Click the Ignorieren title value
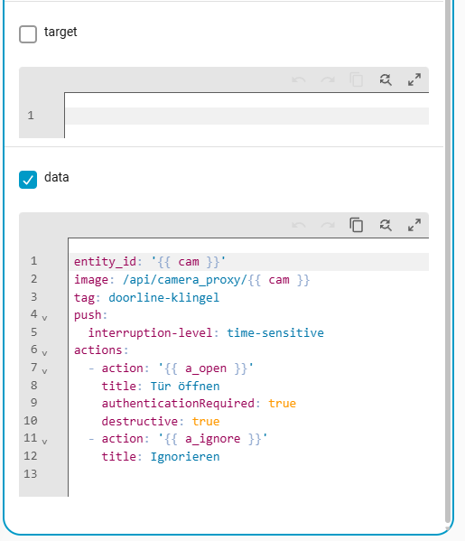Screen dimensions: 465x541 pos(185,457)
